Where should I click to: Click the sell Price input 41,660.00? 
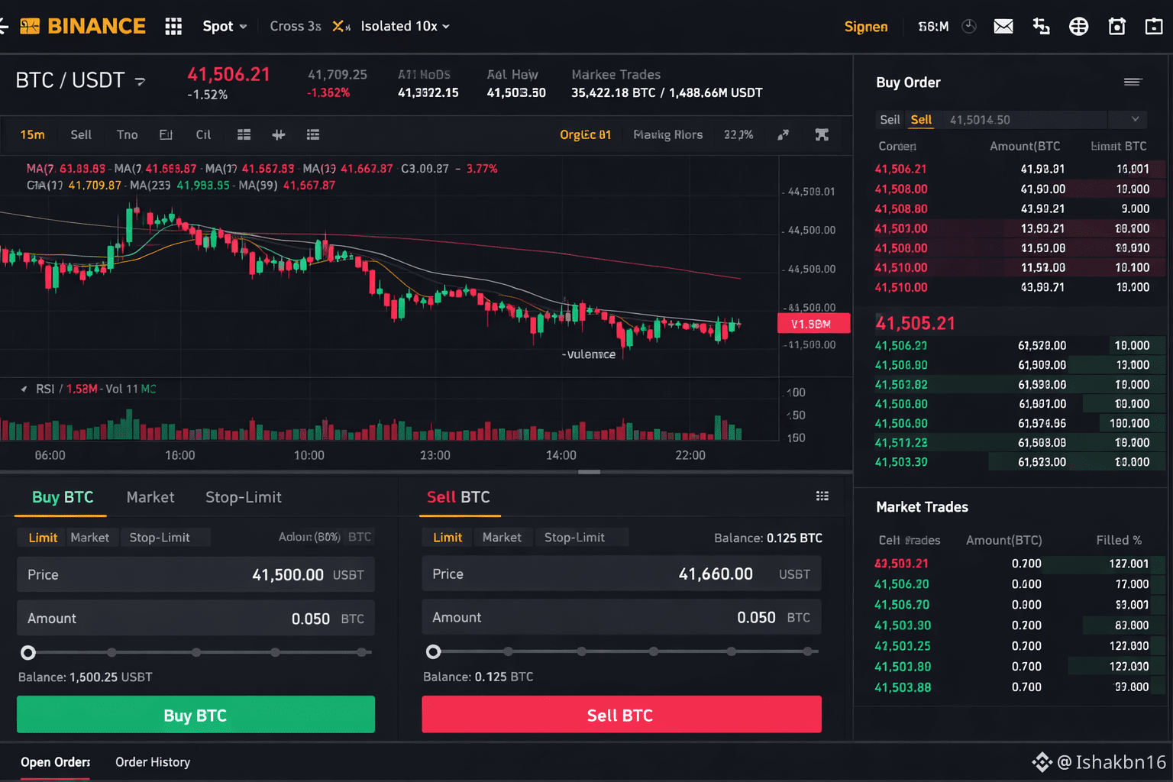pyautogui.click(x=622, y=574)
